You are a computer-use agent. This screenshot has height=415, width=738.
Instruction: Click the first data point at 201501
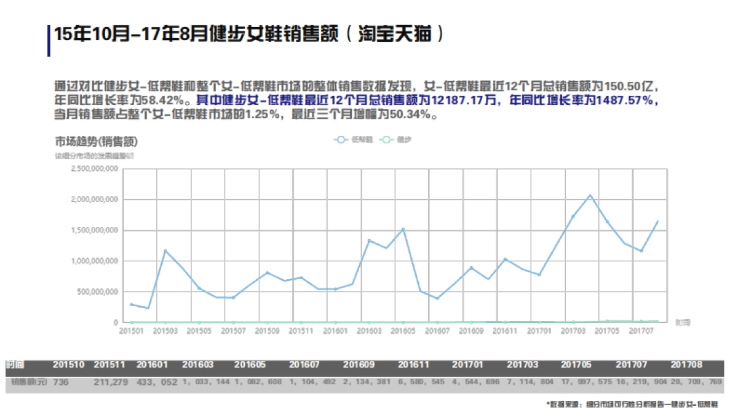coord(130,304)
